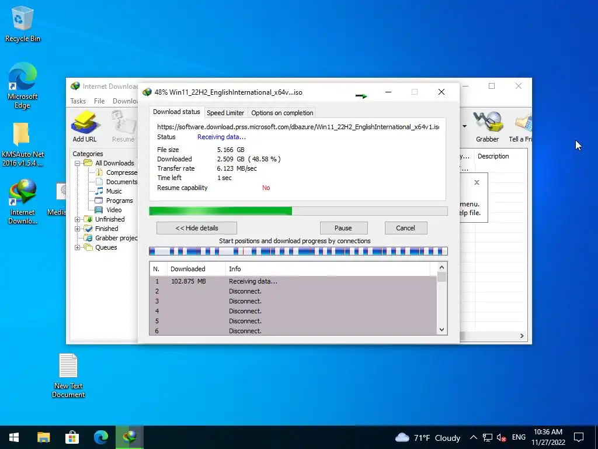Select the Documents category in tree
This screenshot has height=449, width=598.
tap(121, 182)
